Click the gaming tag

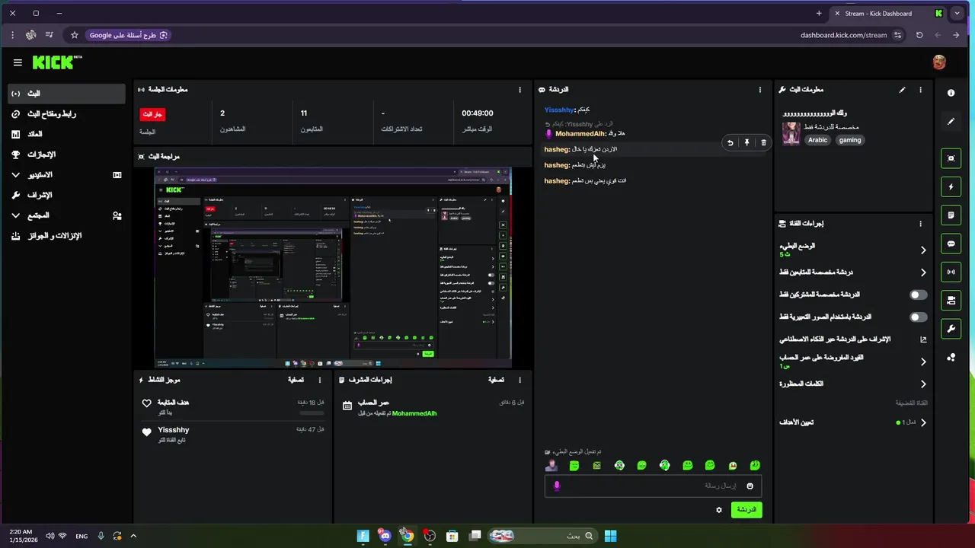click(850, 140)
